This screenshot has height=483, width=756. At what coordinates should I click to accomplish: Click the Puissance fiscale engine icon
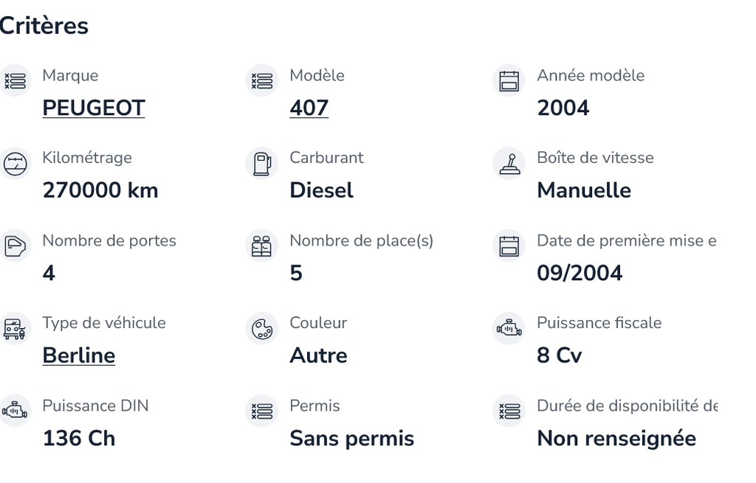(x=509, y=329)
